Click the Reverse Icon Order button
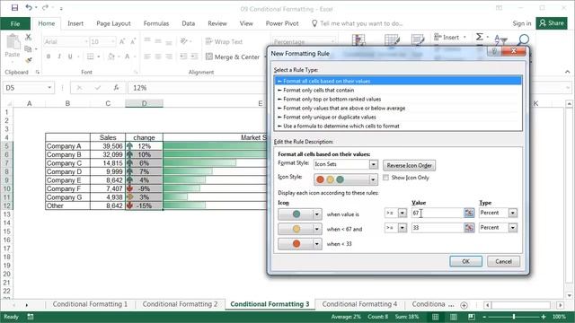The width and height of the screenshot is (575, 323). pos(410,165)
